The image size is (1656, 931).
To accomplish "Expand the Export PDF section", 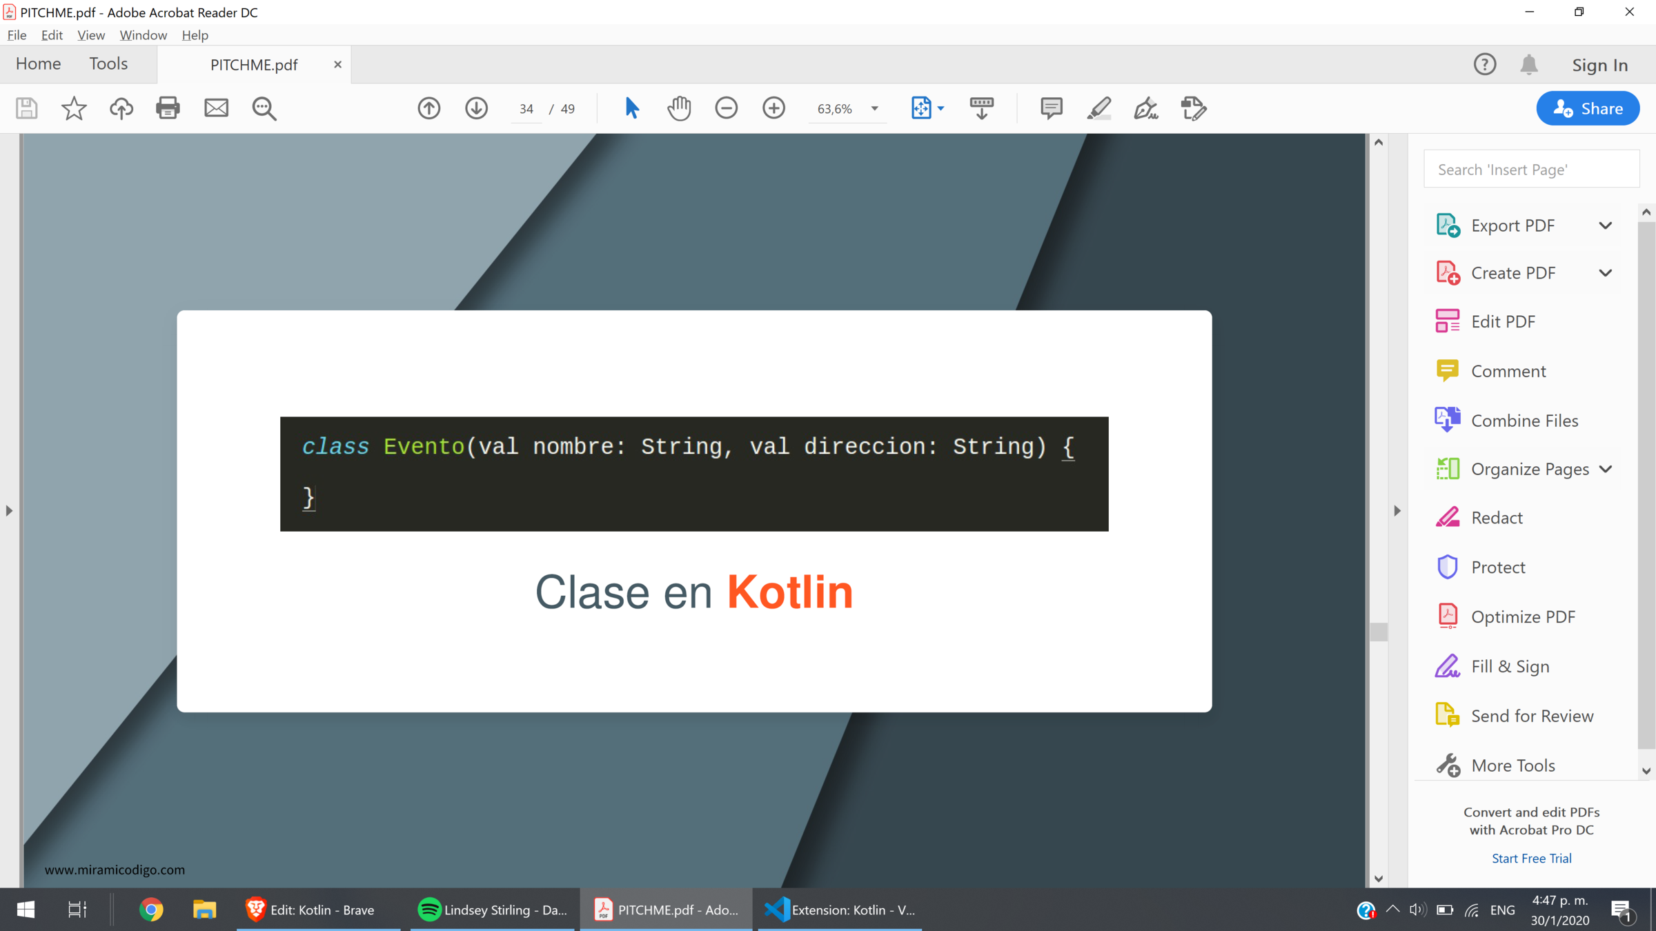I will tap(1605, 226).
